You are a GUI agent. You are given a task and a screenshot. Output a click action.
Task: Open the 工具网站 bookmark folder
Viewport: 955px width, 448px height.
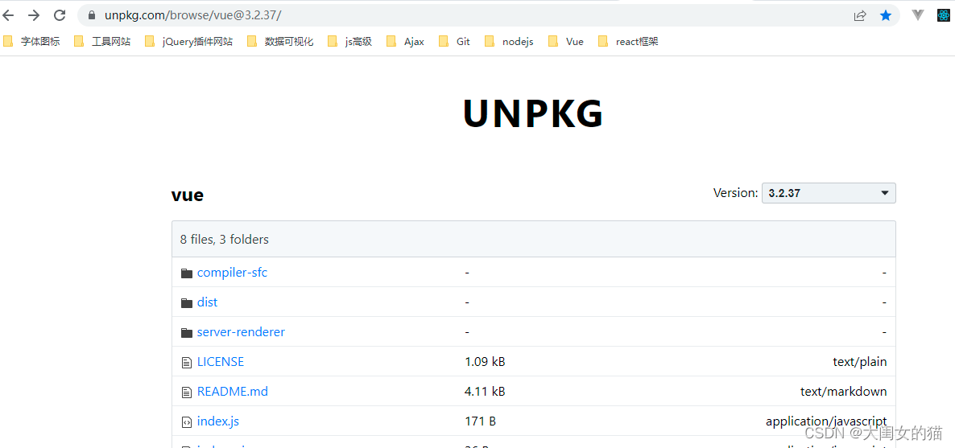[x=102, y=41]
